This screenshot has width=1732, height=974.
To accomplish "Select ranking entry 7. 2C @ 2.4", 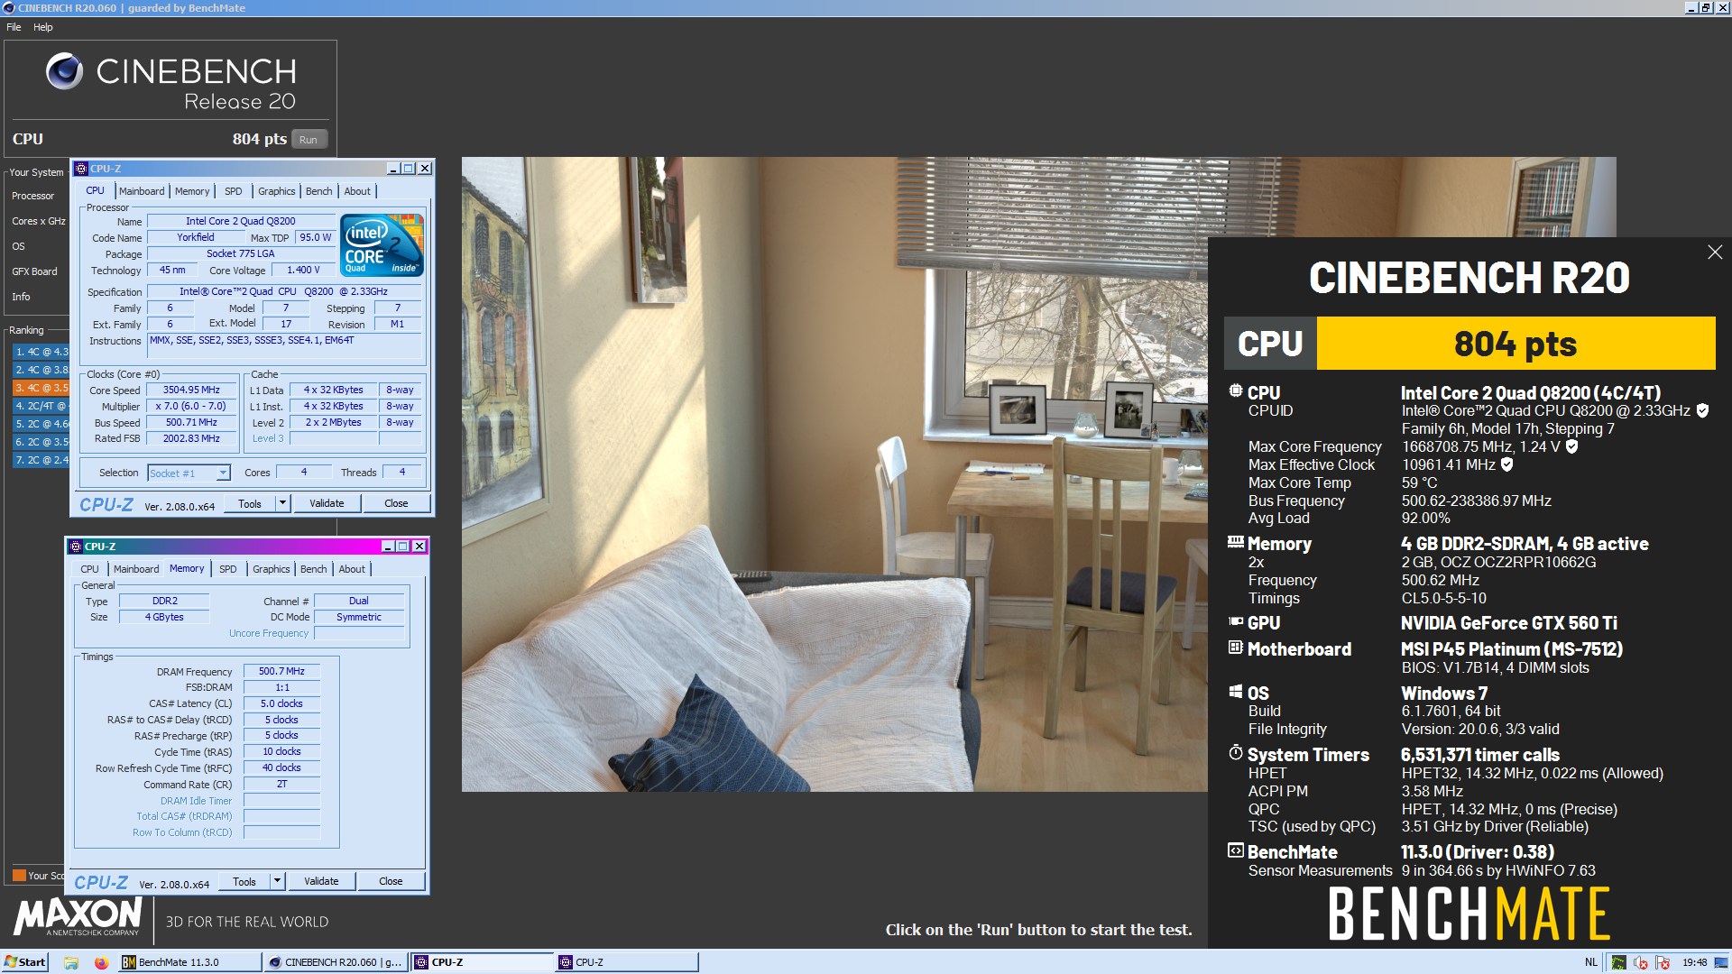I will 41,460.
